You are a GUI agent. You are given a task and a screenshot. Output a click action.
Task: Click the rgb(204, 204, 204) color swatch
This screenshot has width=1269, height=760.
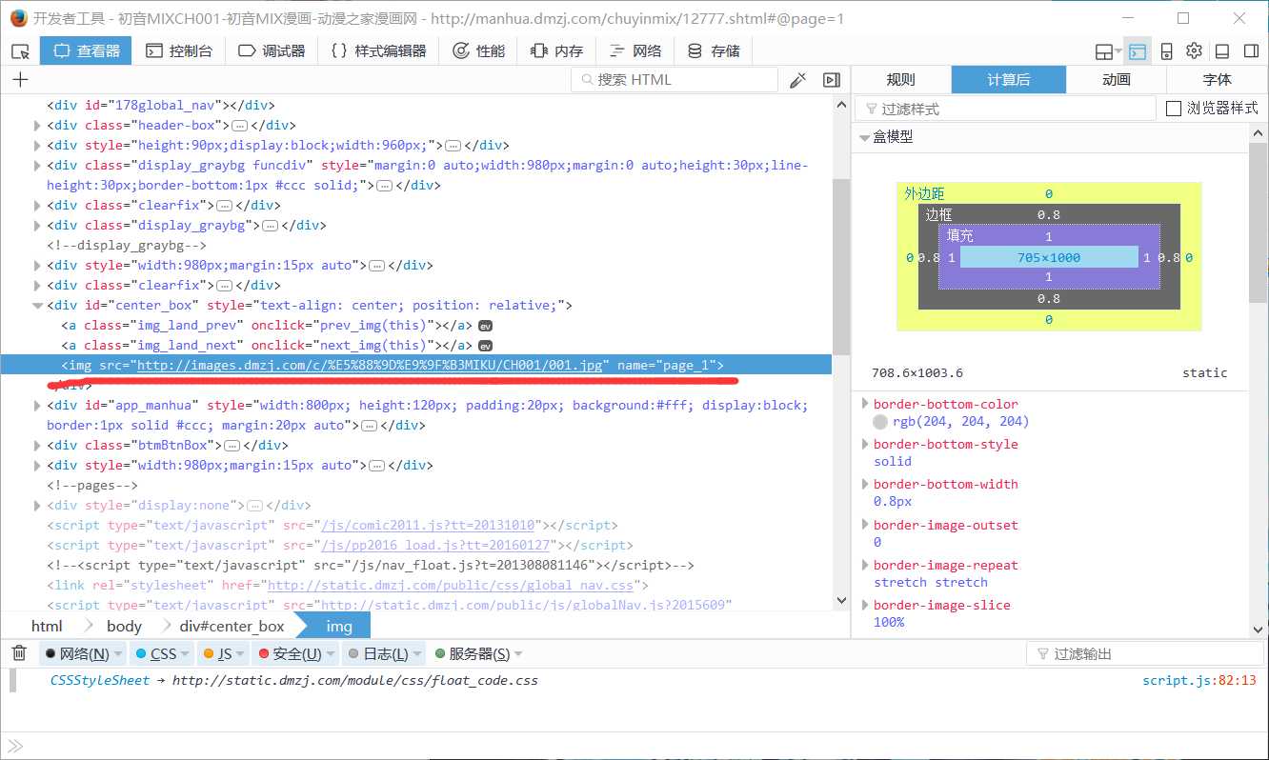tap(880, 422)
